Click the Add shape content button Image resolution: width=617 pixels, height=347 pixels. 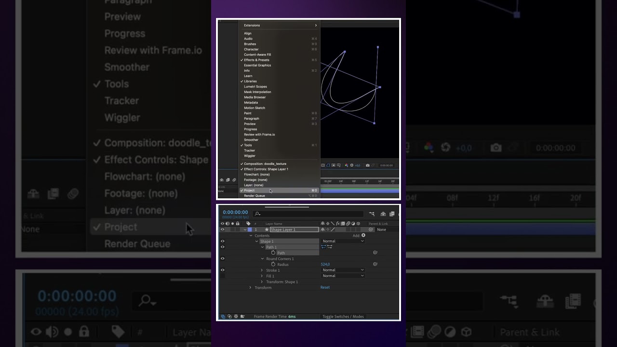(363, 235)
